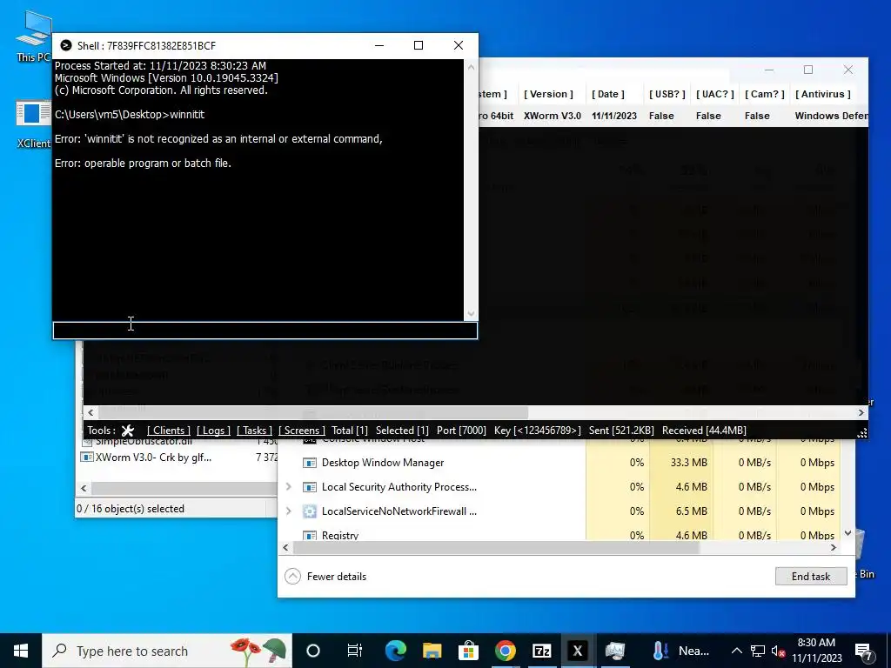891x668 pixels.
Task: Click Task Manager horizontal scroll right arrow
Action: [834, 548]
